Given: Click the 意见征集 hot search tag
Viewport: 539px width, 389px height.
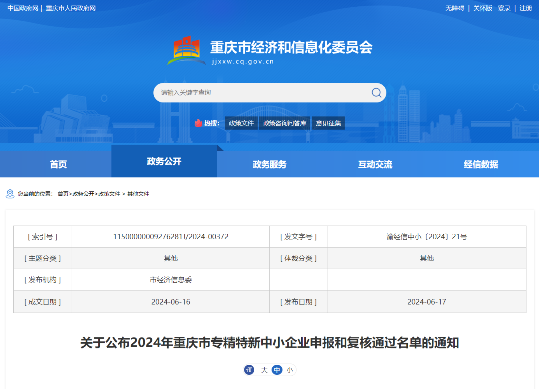Looking at the screenshot, I should [x=328, y=123].
